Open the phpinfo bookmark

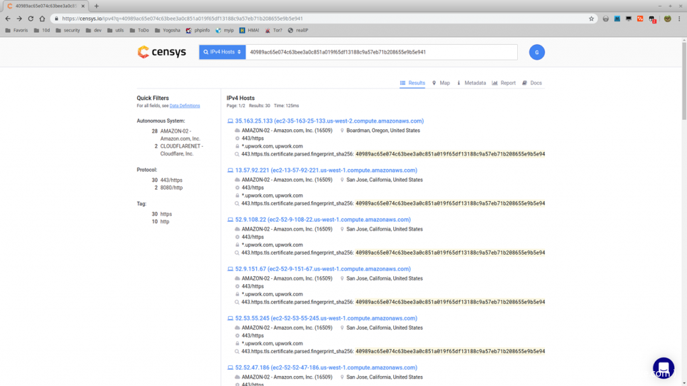[198, 30]
